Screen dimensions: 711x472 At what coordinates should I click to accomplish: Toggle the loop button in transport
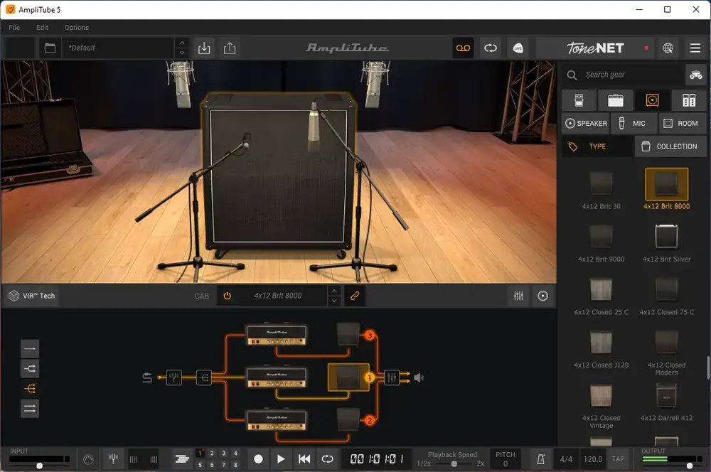pyautogui.click(x=327, y=459)
